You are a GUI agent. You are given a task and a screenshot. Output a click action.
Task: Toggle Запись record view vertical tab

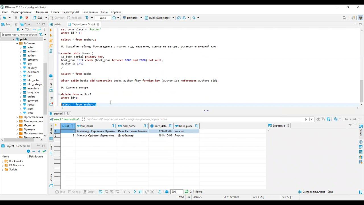(51, 180)
